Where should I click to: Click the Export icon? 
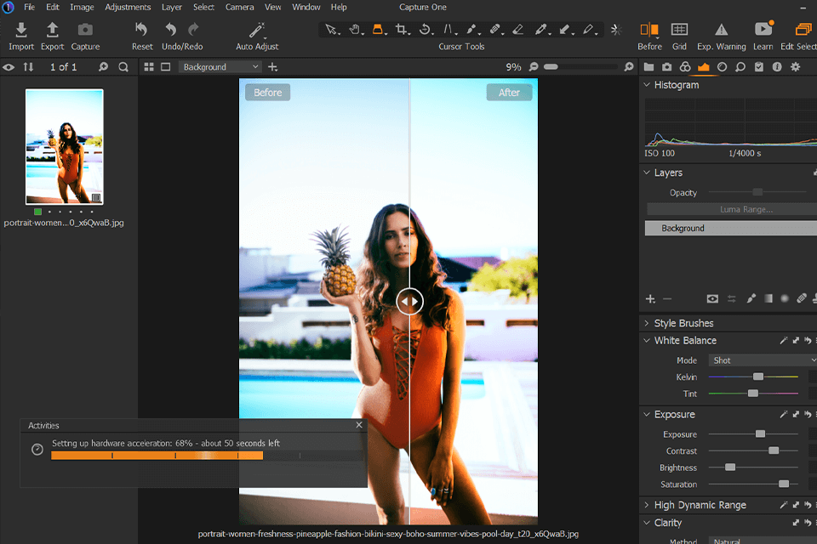point(52,30)
